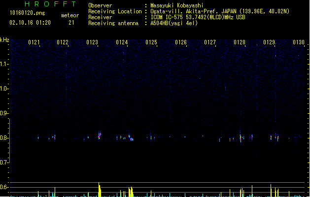The image size is (310, 197).
Task: Click the yellow intensity peak cluster after 0124
Action: coord(131,192)
